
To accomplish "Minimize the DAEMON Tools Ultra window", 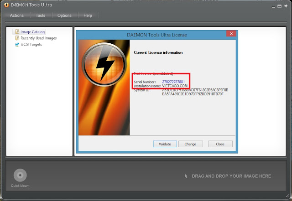I will coord(273,6).
